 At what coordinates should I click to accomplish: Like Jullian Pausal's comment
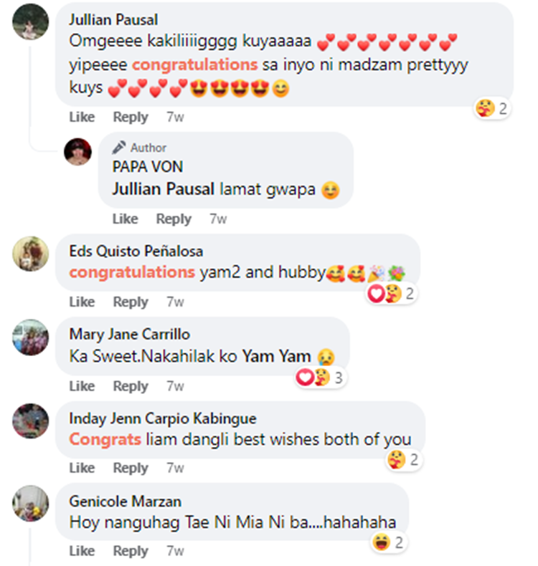(82, 117)
